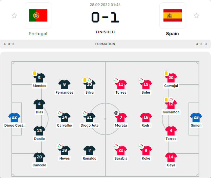
Task: Click Ronaldo's number 7 jersey
Action: click(x=89, y=150)
